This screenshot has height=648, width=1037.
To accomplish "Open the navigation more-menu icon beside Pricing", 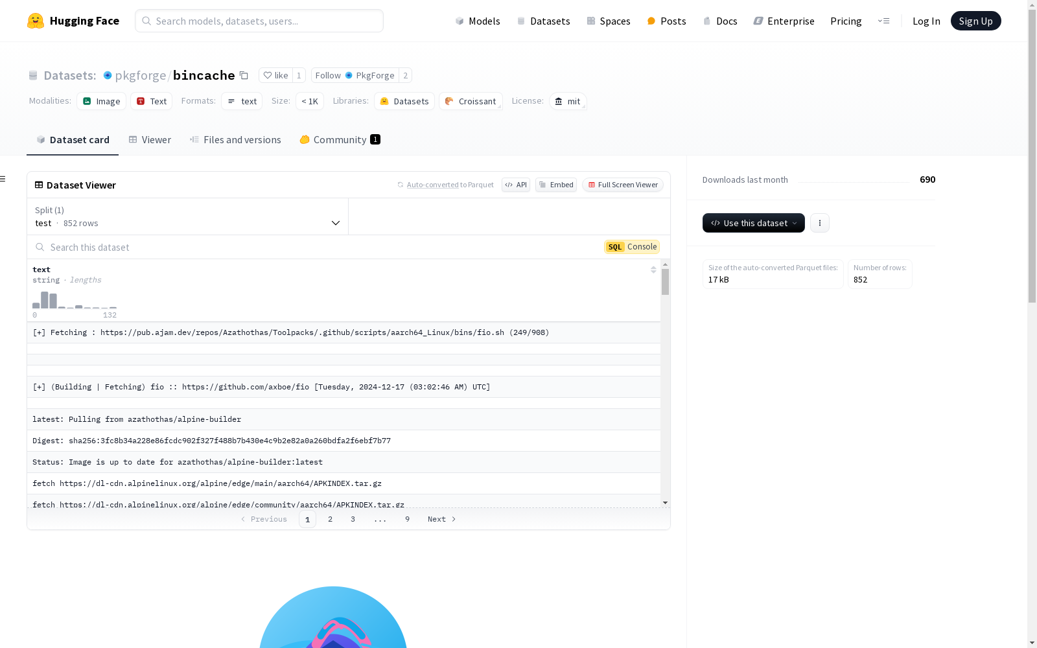I will [883, 21].
